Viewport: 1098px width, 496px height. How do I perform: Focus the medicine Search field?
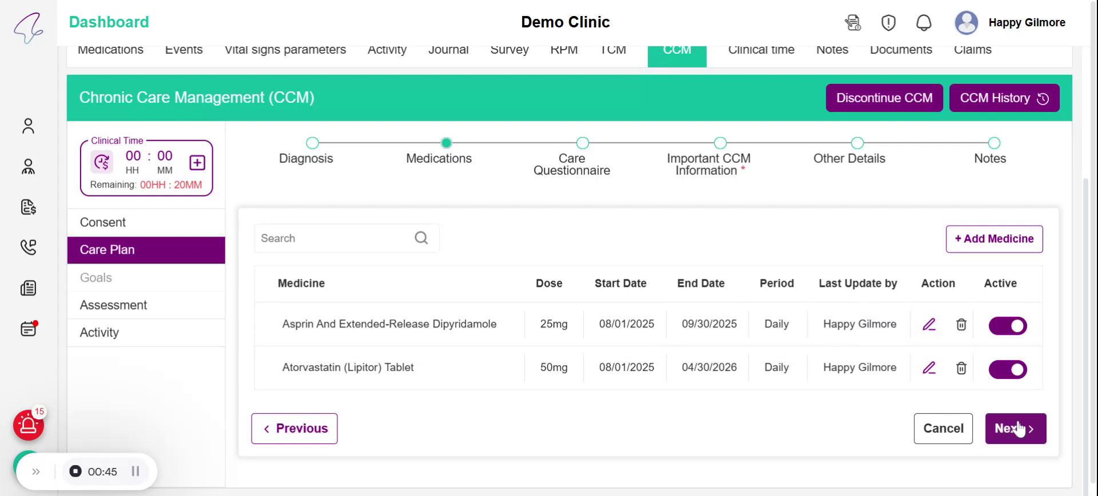pyautogui.click(x=335, y=238)
